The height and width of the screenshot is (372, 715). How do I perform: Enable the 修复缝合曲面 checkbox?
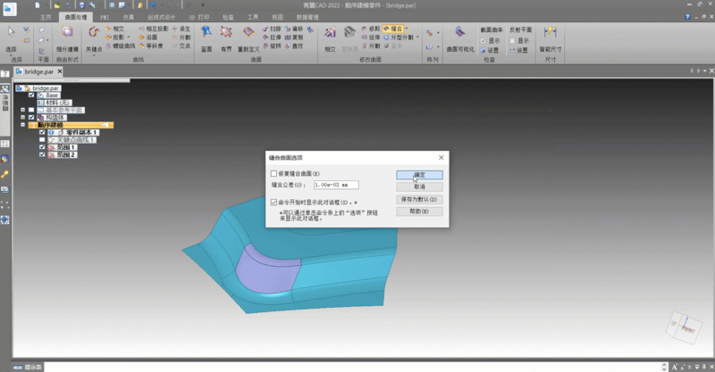coord(274,173)
